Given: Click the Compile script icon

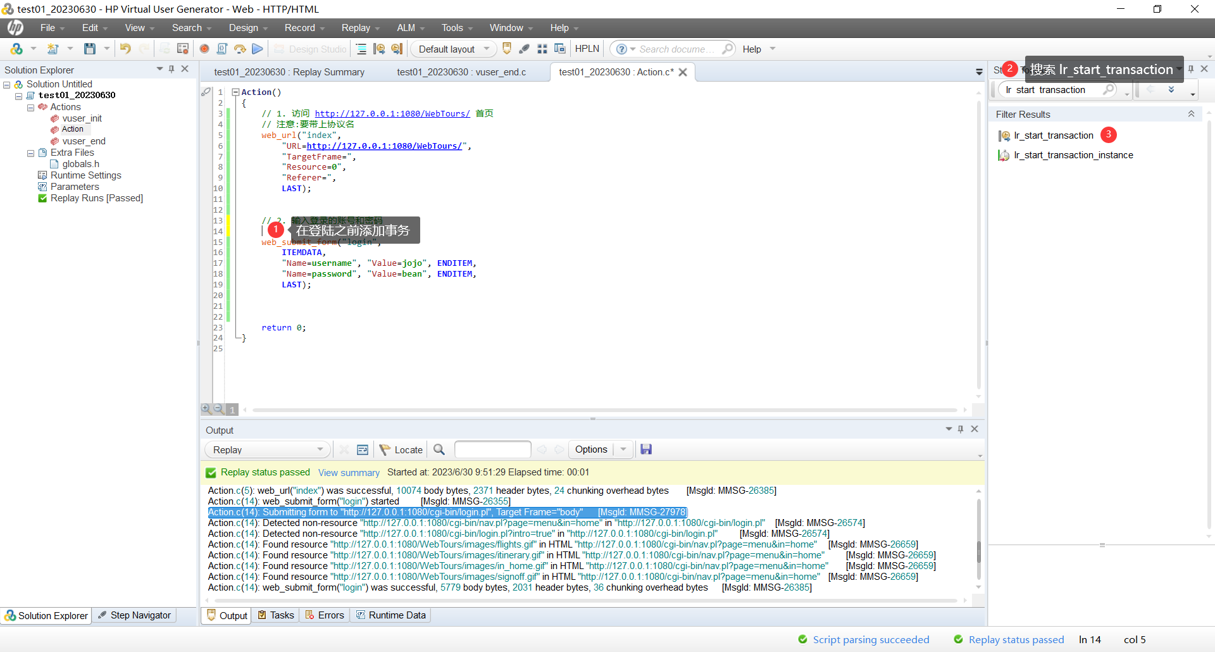Looking at the screenshot, I should [x=222, y=49].
